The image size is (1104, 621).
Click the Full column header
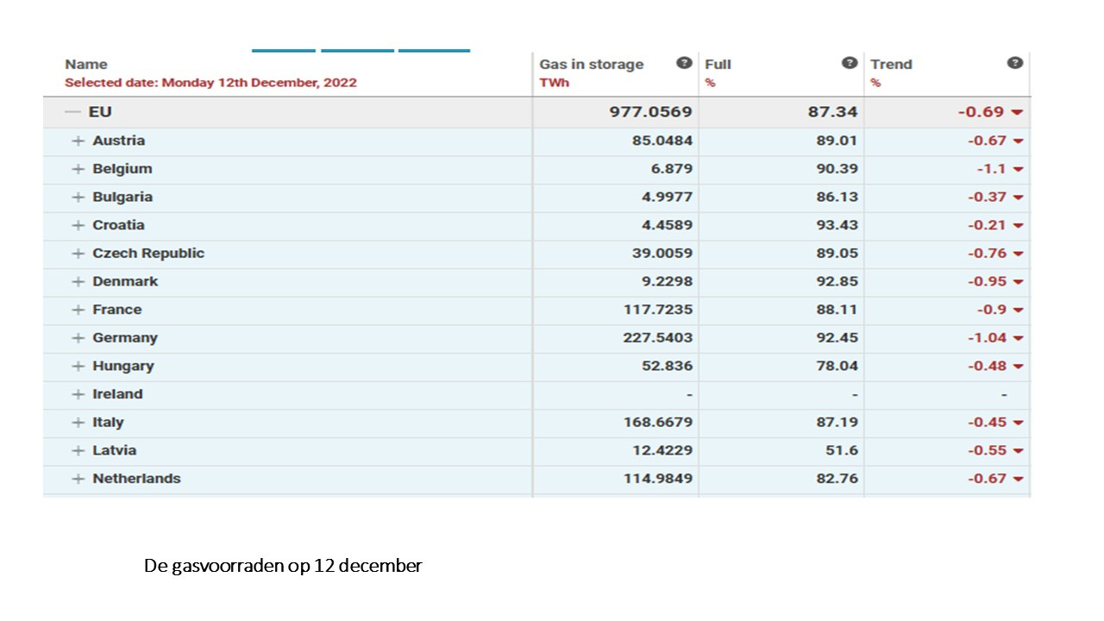pyautogui.click(x=718, y=64)
